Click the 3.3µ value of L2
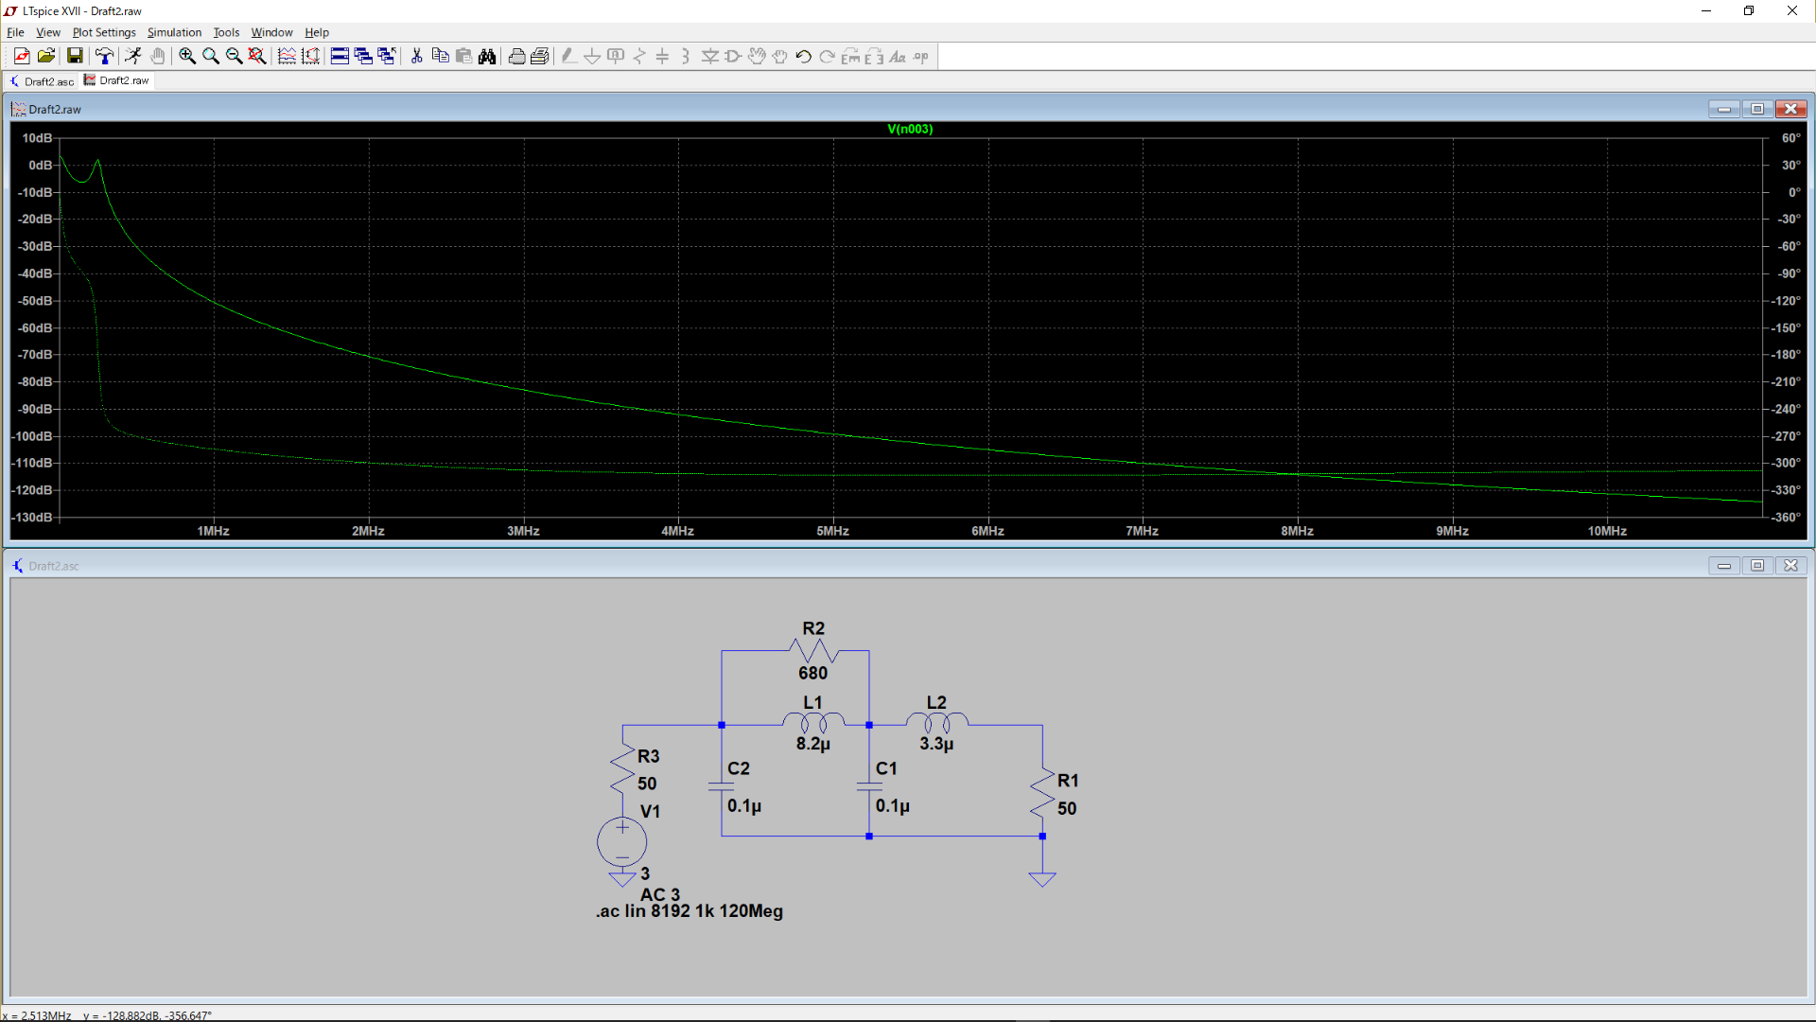1816x1022 pixels. coord(936,744)
